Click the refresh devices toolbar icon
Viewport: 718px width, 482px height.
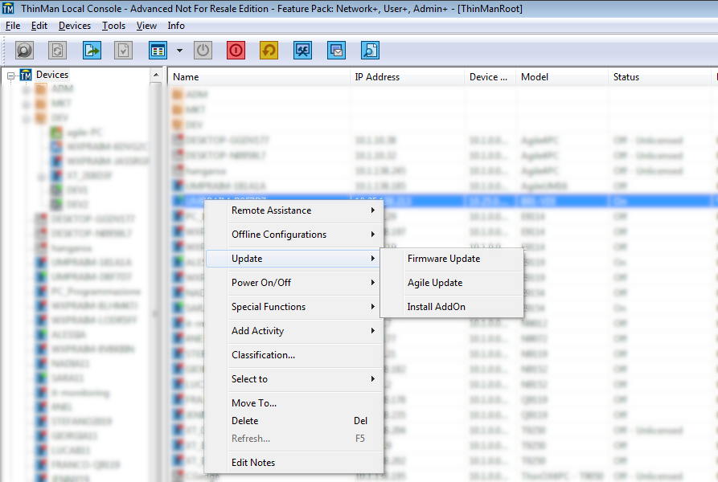[56, 50]
